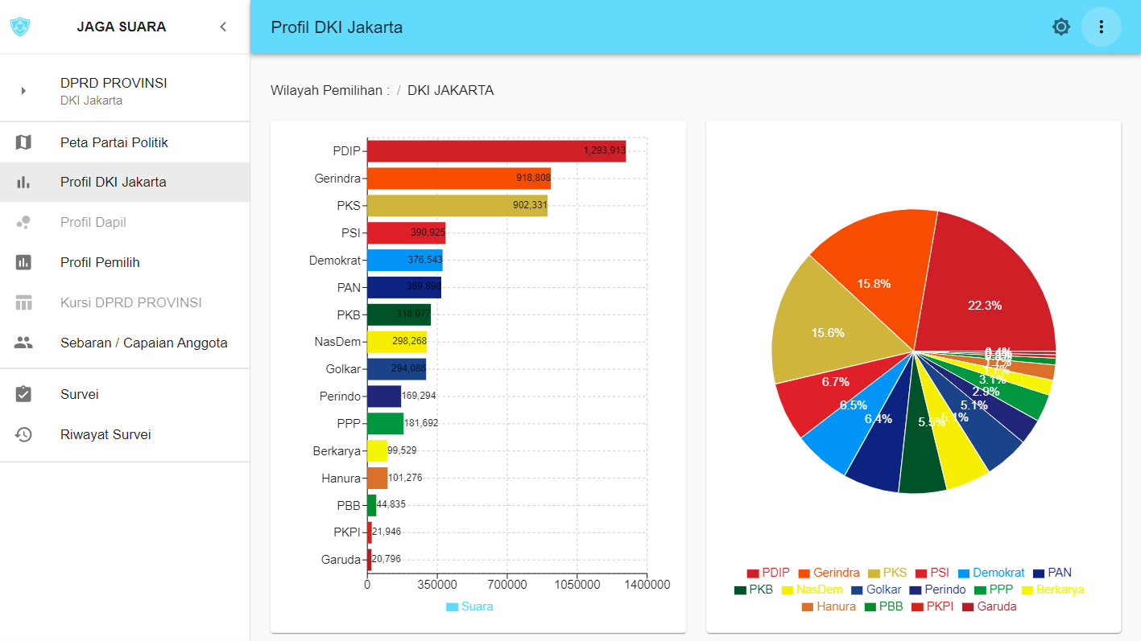
Task: Click the people icon for Sebaran / Capaian Anggota
Action: pos(23,343)
